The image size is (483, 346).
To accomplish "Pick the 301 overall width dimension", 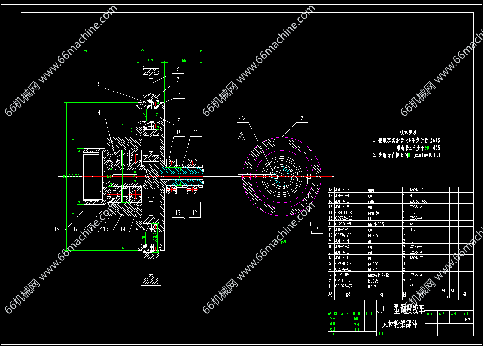I will pos(143,49).
